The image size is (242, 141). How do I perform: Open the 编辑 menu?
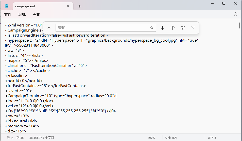tap(22, 14)
